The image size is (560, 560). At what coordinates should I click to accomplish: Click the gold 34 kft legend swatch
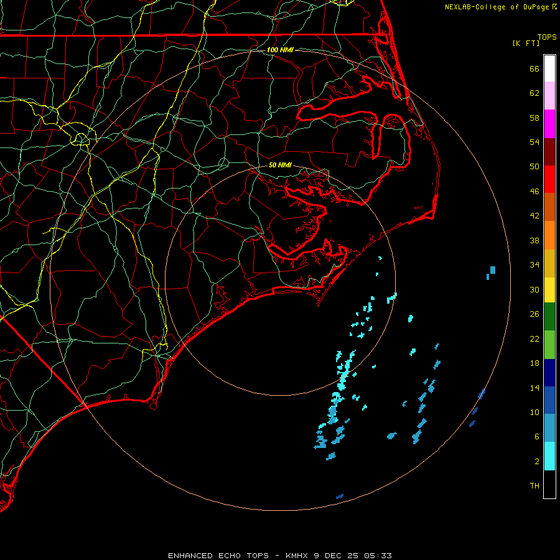(x=549, y=263)
